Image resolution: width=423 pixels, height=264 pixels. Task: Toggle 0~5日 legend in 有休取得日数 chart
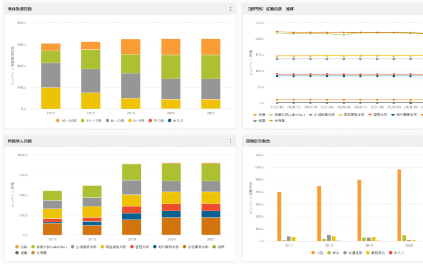(136, 121)
